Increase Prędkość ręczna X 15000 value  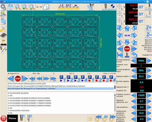(149, 95)
